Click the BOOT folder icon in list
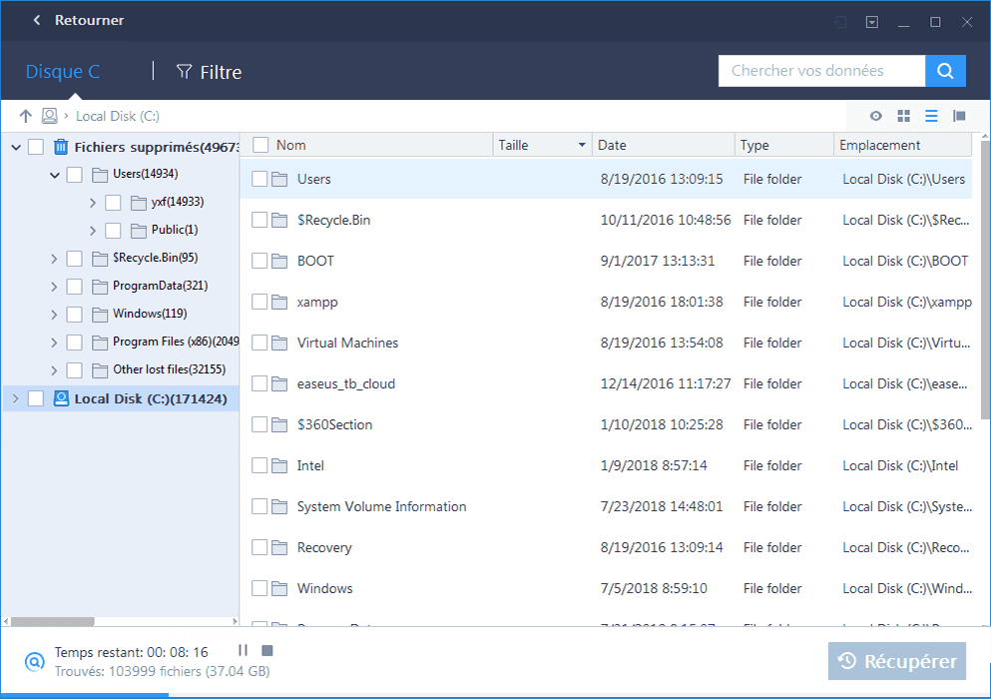991x699 pixels. (x=279, y=261)
